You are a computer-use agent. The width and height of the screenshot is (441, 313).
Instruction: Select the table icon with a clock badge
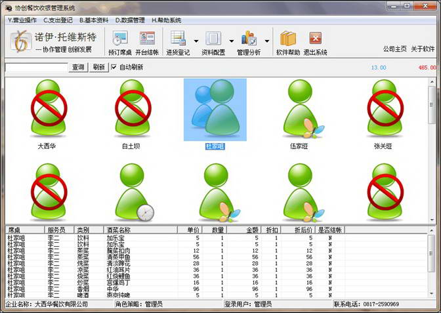134,192
